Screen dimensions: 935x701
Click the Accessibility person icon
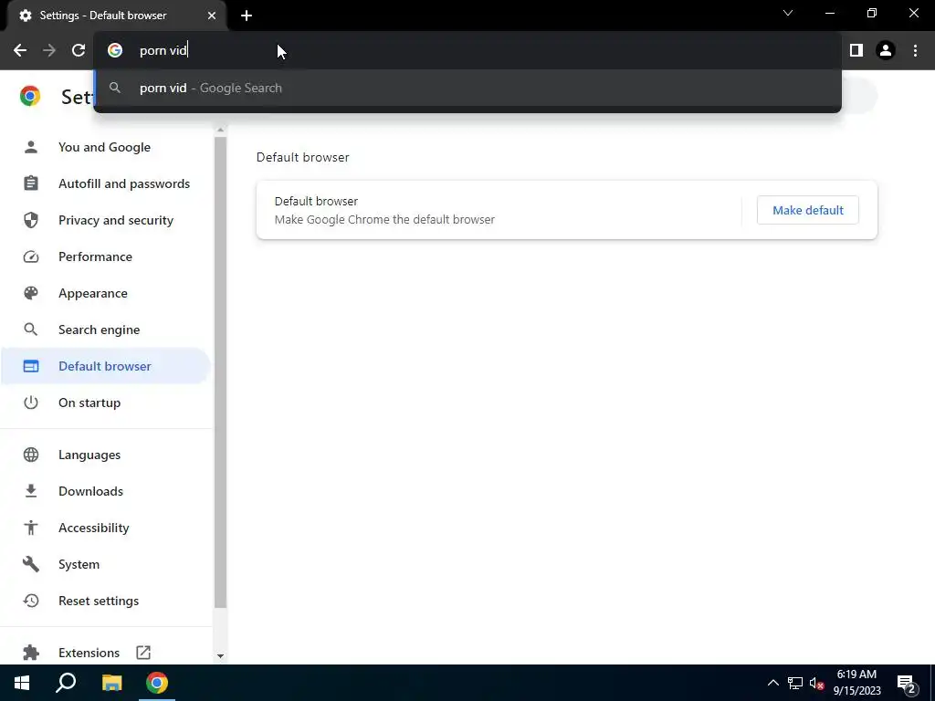[x=31, y=528]
